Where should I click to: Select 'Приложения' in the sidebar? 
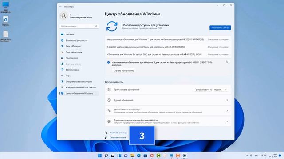click(79, 58)
